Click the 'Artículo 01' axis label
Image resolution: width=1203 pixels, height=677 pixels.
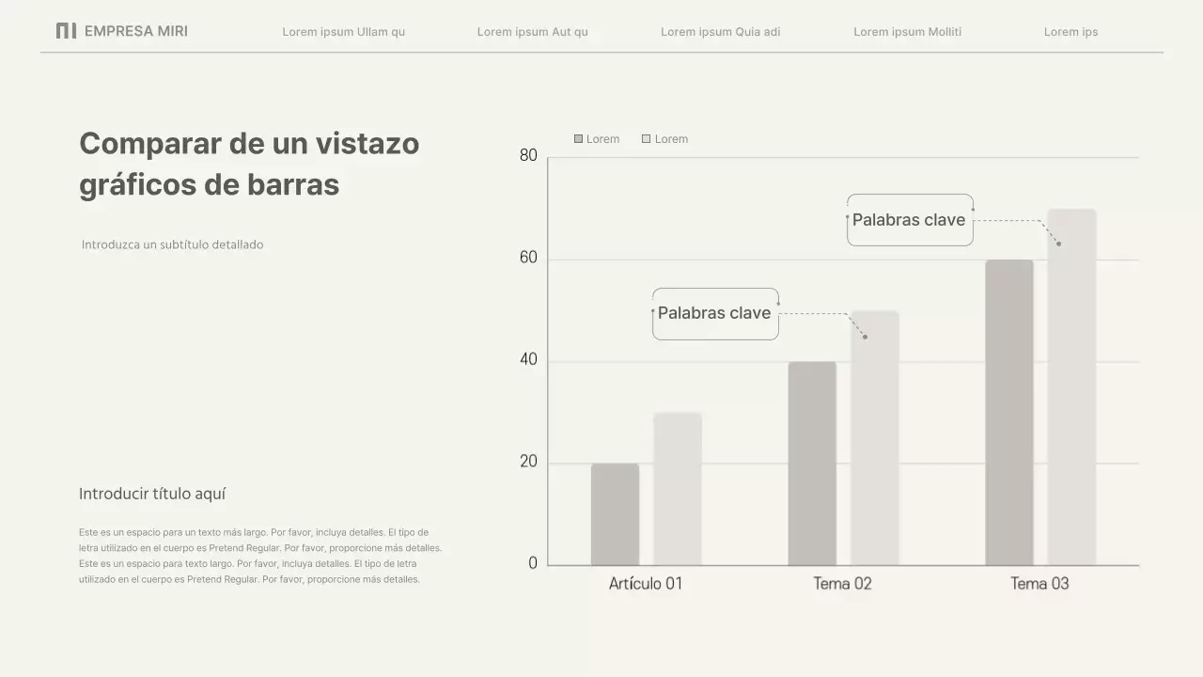point(646,584)
